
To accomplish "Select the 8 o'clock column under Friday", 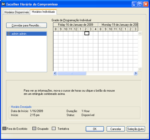I will (56, 29).
